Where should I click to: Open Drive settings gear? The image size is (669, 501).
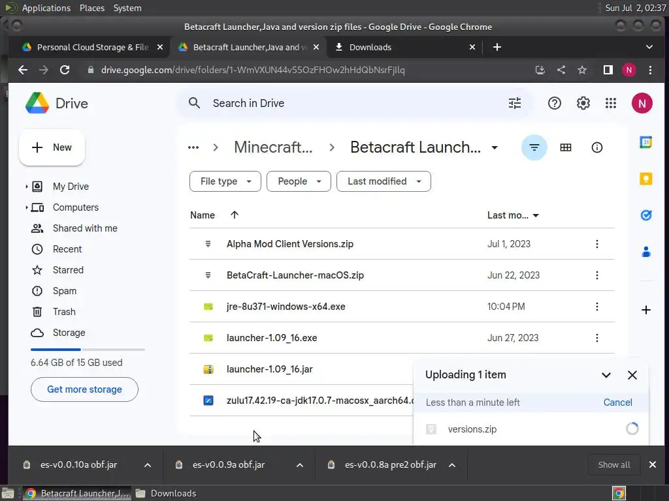583,103
